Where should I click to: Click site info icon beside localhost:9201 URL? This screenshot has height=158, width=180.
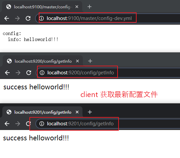coord(42,124)
